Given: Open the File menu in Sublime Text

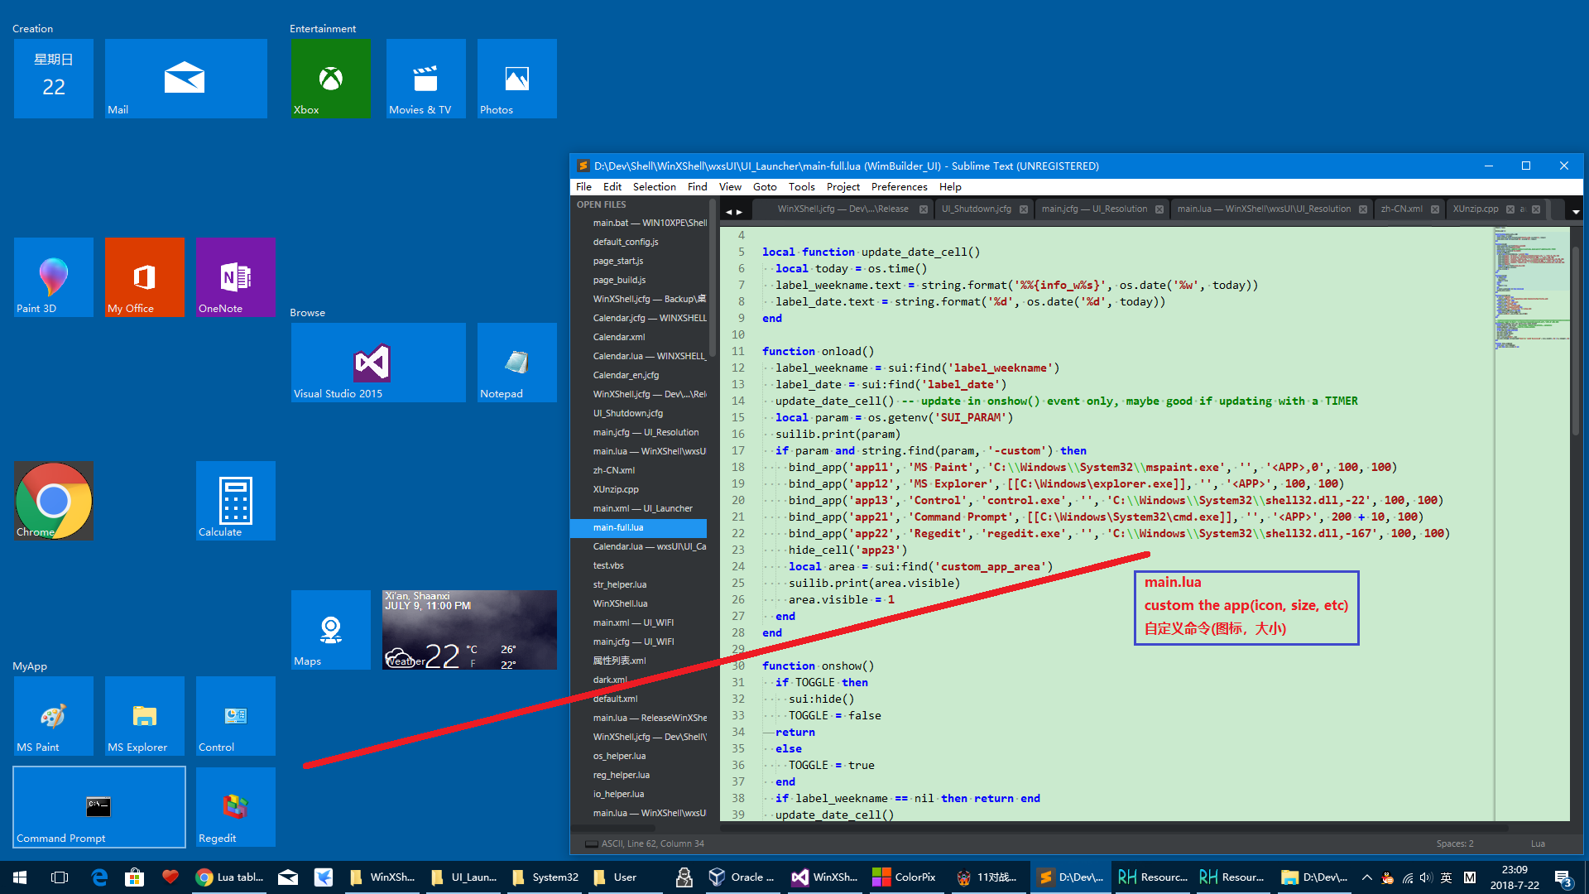Looking at the screenshot, I should [583, 187].
